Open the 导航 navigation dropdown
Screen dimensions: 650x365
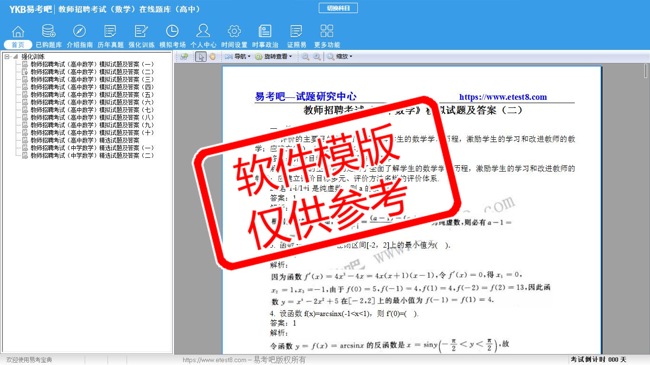tap(238, 57)
